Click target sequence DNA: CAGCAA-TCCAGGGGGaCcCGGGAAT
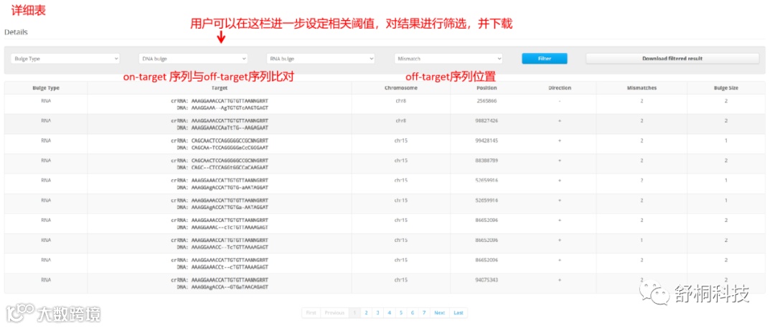 point(222,148)
